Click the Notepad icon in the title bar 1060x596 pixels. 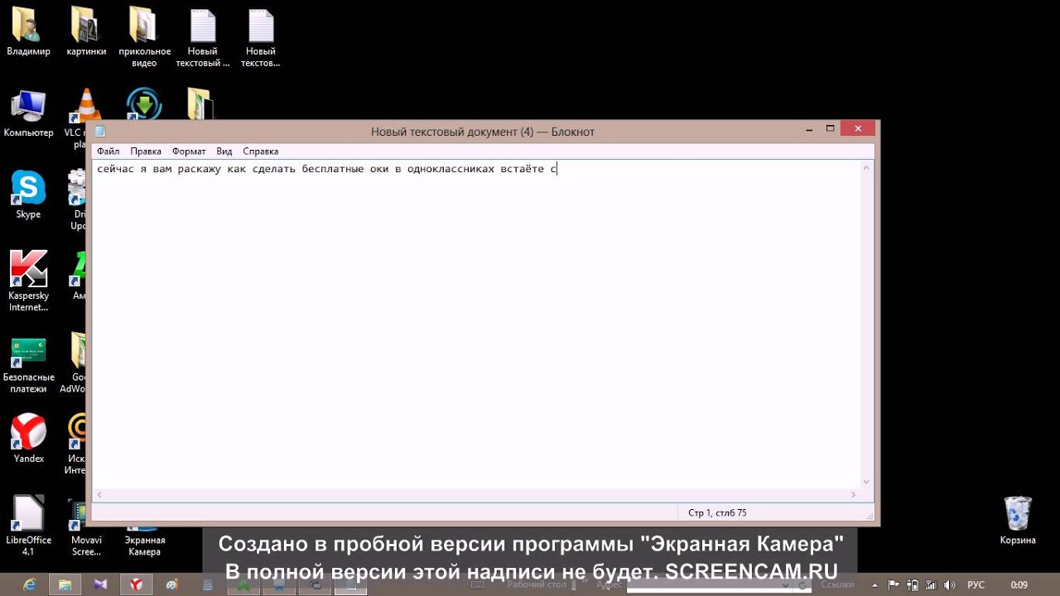pyautogui.click(x=100, y=131)
